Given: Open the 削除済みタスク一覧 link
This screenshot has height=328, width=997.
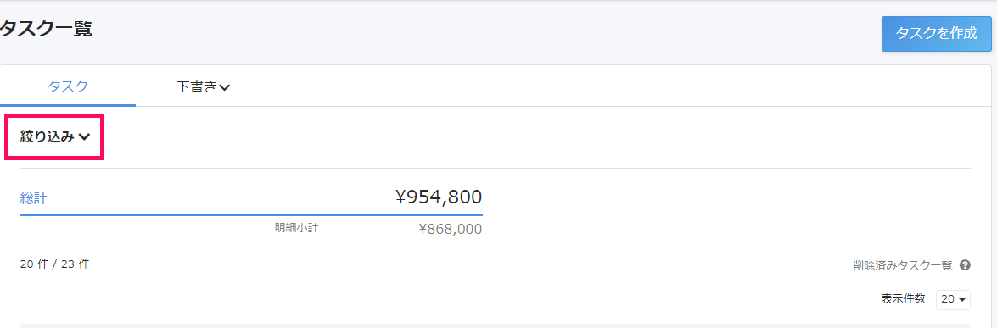Looking at the screenshot, I should 903,265.
